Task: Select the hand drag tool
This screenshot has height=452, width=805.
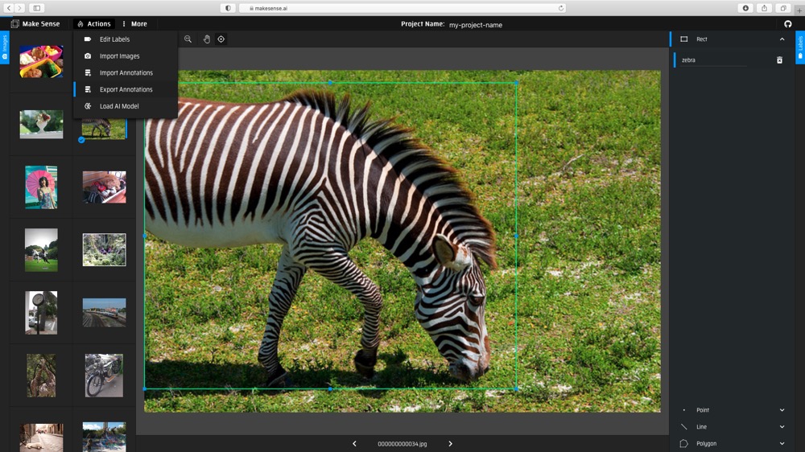Action: pos(206,39)
